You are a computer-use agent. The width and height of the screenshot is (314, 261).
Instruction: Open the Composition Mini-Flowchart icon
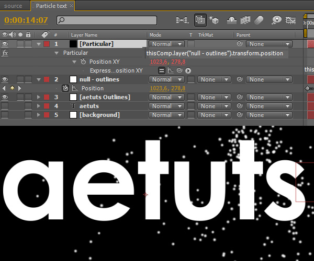[182, 20]
